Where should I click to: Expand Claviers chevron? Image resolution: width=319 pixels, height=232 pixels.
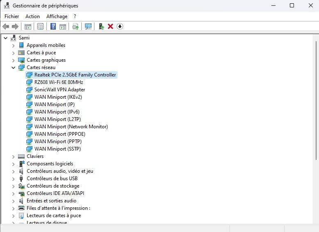coord(14,157)
